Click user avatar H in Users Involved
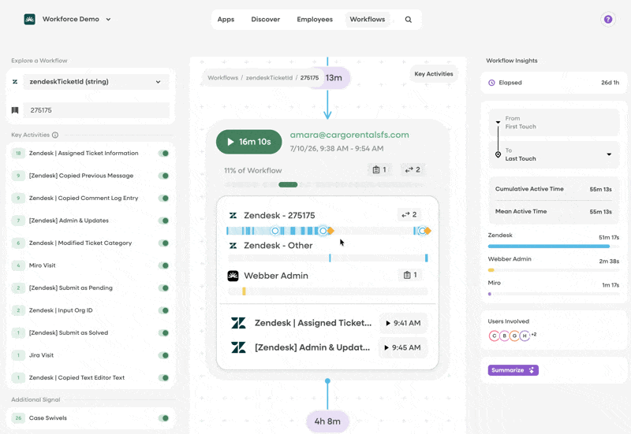The height and width of the screenshot is (434, 631). 525,336
